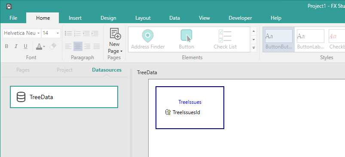Click the TreeIssues table title
The height and width of the screenshot is (157, 345).
coord(189,102)
